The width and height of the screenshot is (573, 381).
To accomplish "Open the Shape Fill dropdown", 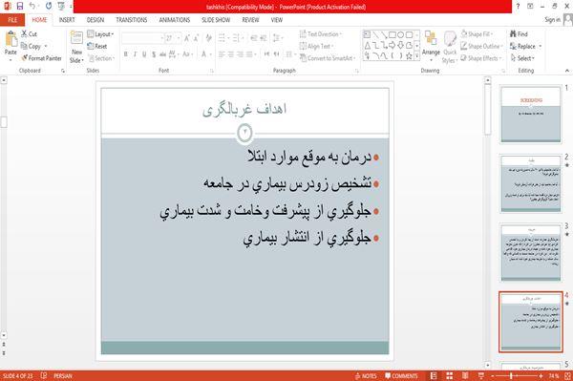I will click(477, 34).
